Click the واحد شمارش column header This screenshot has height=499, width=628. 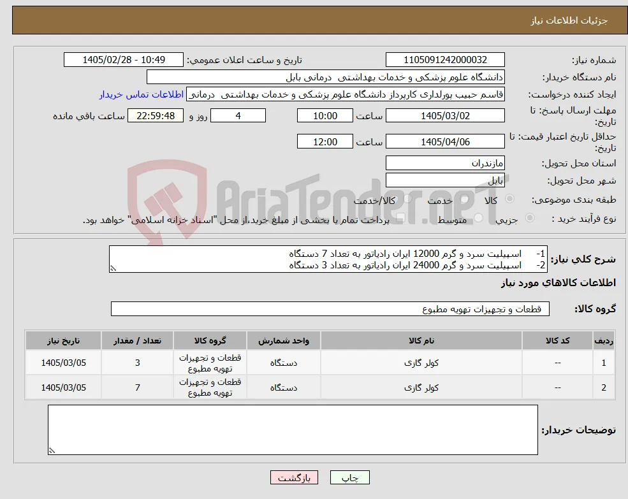(284, 340)
